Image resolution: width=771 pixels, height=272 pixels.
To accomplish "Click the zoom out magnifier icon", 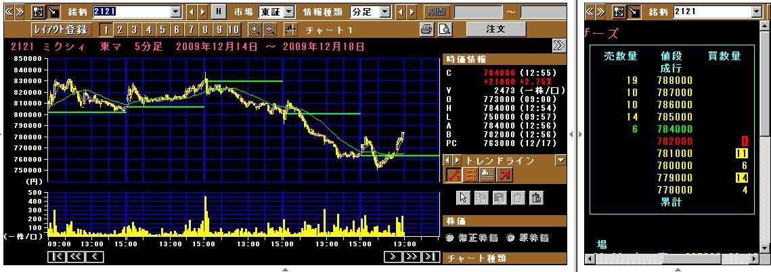I will coord(269,29).
